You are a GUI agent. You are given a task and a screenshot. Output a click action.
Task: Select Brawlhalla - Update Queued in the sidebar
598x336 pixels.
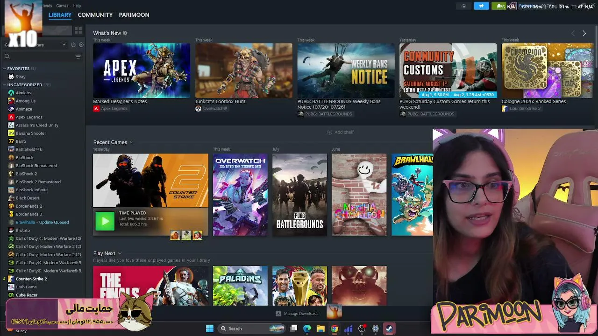(43, 222)
